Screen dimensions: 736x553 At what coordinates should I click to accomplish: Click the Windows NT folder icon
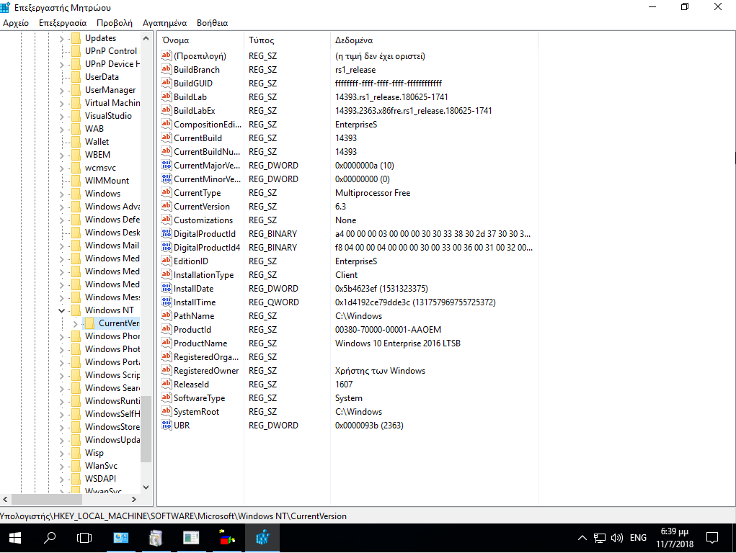pyautogui.click(x=76, y=310)
